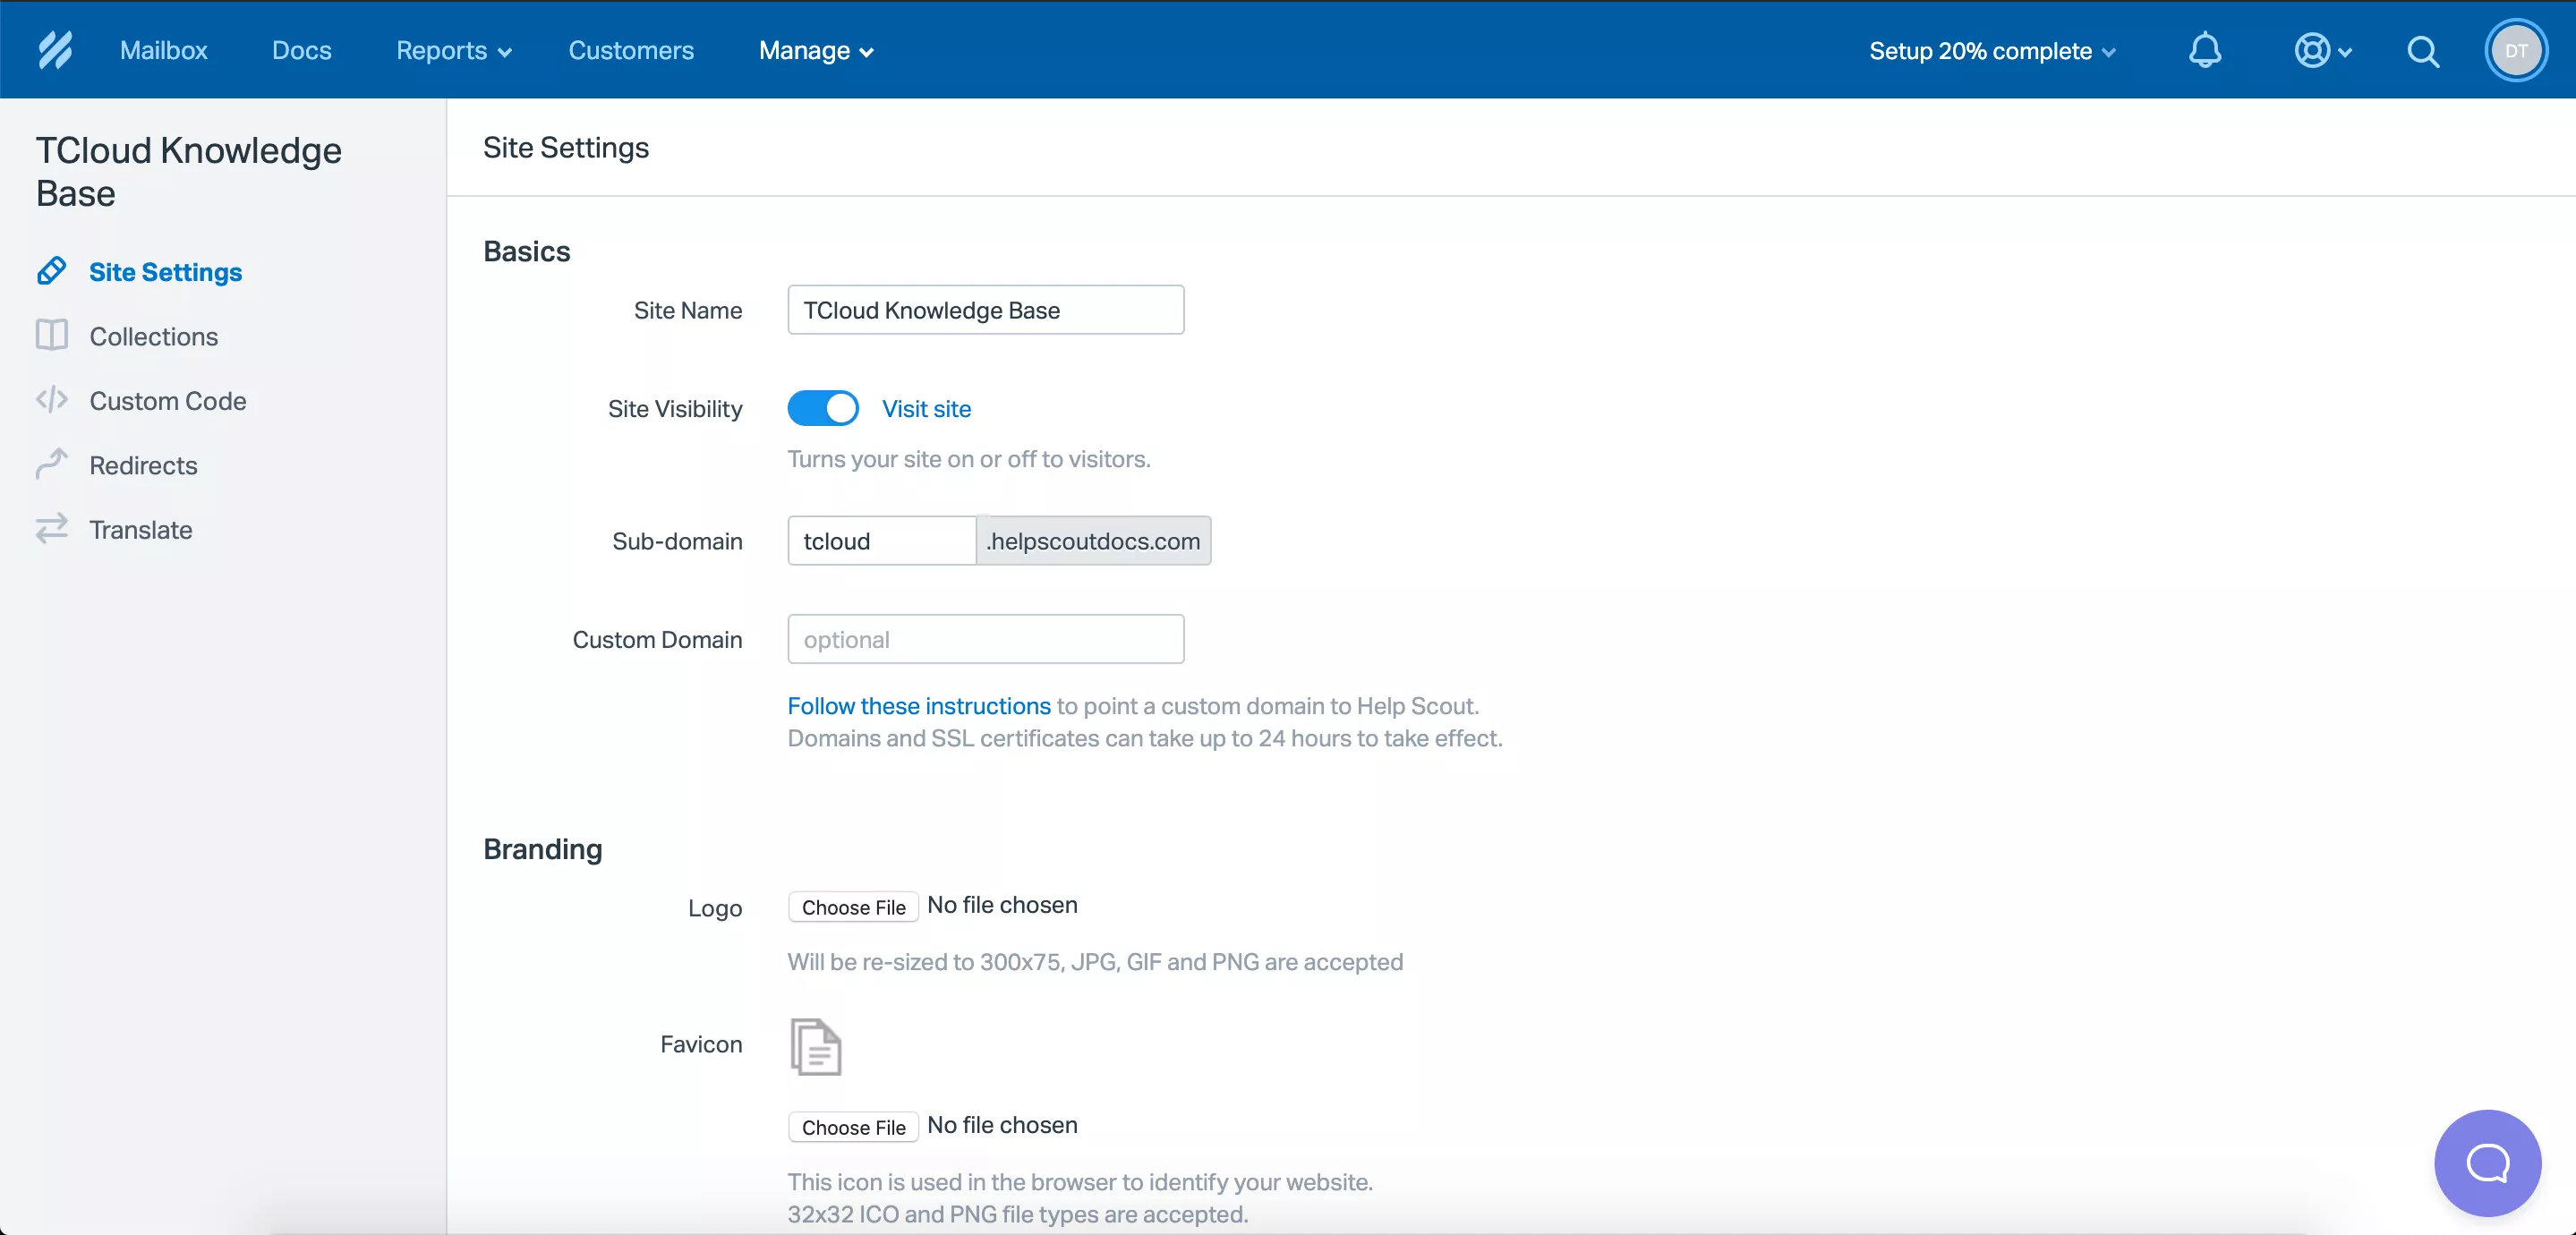2576x1235 pixels.
Task: Click the Custom Code brackets icon
Action: coord(52,400)
